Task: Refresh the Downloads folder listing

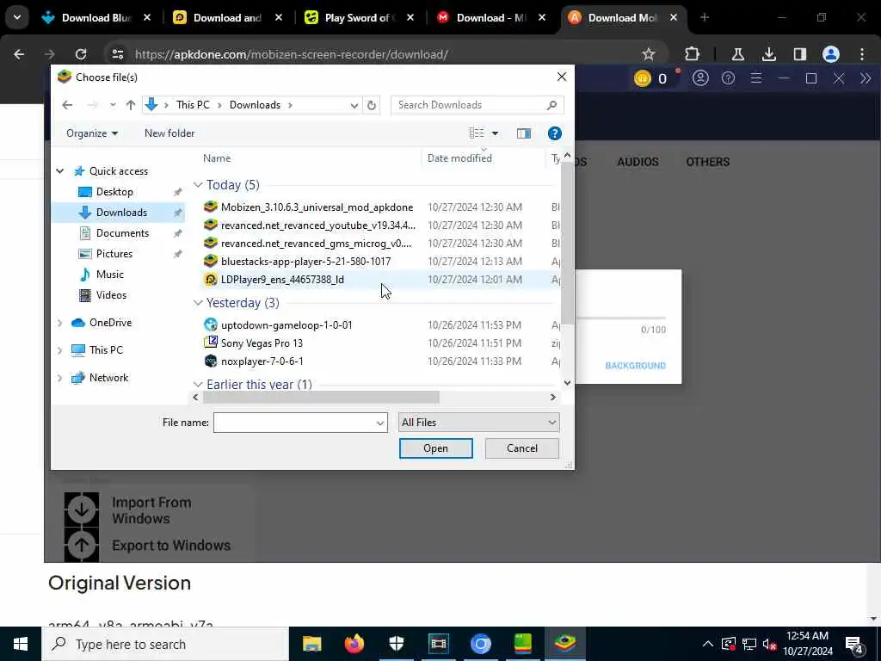Action: coord(372,105)
